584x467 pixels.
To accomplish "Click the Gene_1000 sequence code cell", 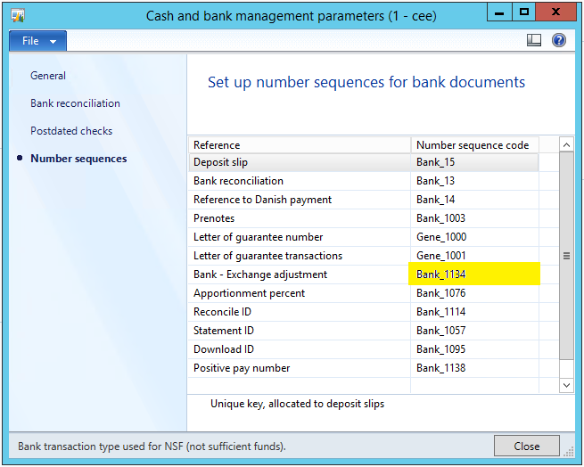I will (473, 237).
